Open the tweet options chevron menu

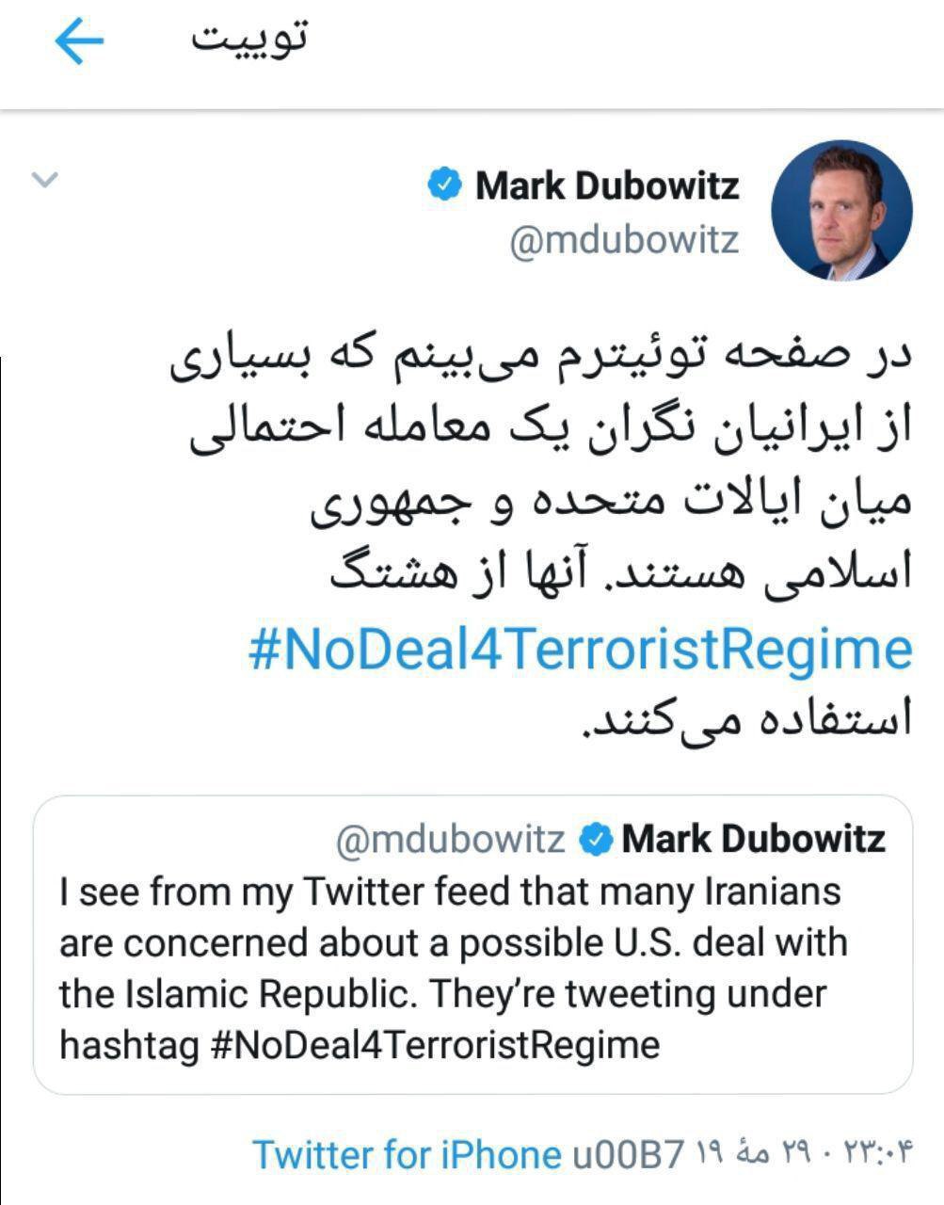click(x=45, y=178)
